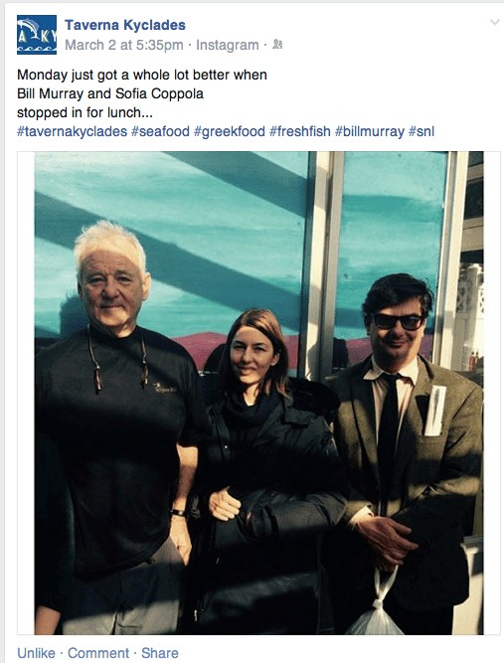Open the Instagram source link

point(227,45)
